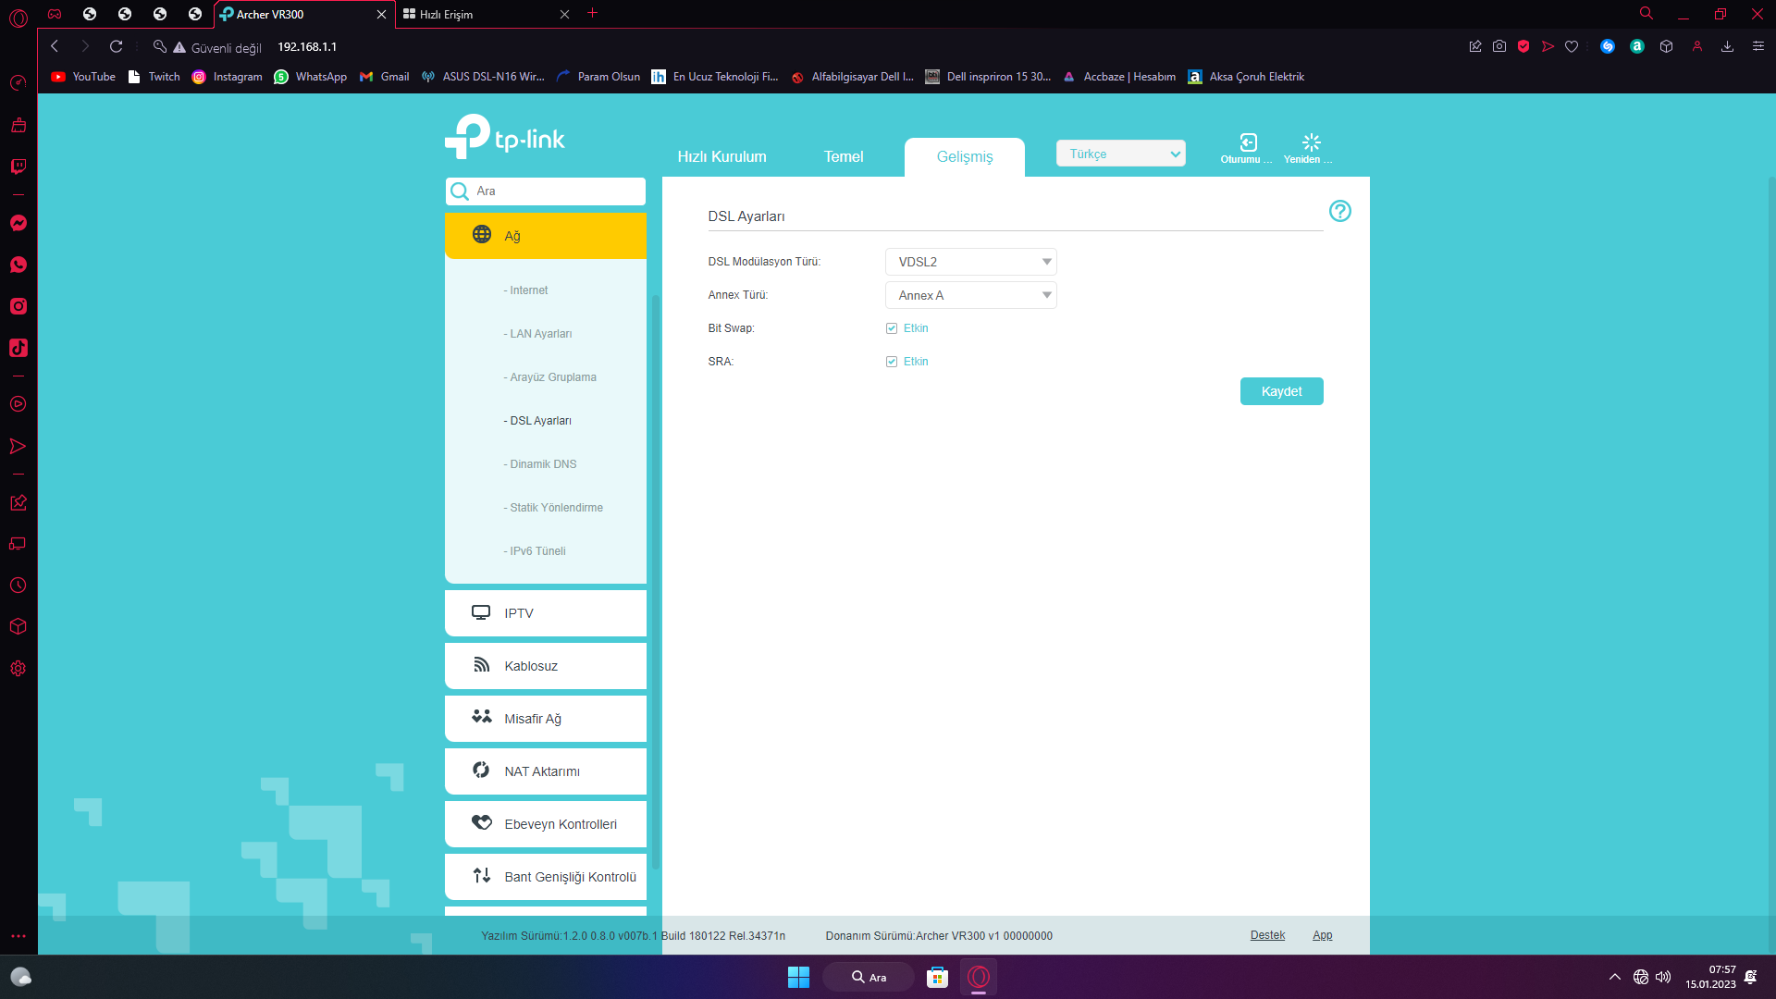
Task: Click the reboot (Yeniden) icon
Action: [1311, 142]
